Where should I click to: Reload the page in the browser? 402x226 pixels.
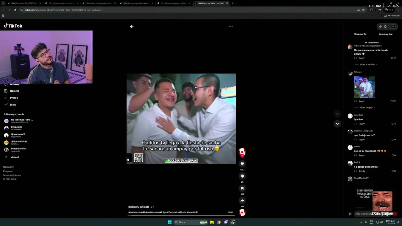[x=14, y=10]
